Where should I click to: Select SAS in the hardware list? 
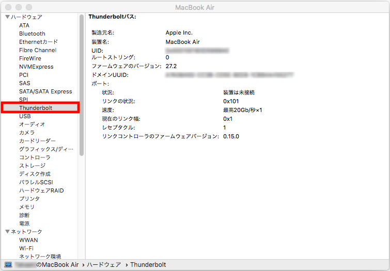pyautogui.click(x=25, y=83)
